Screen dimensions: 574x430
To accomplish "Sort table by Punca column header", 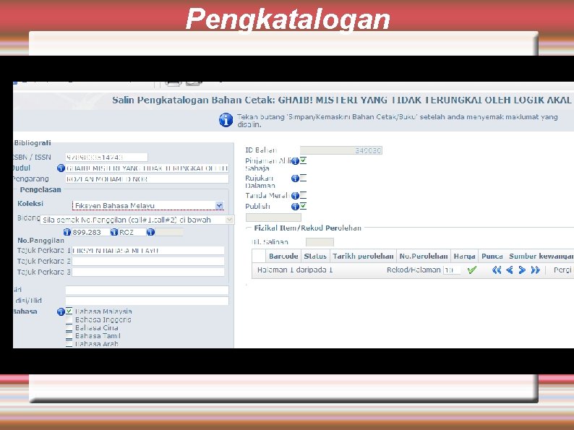I will 492,256.
